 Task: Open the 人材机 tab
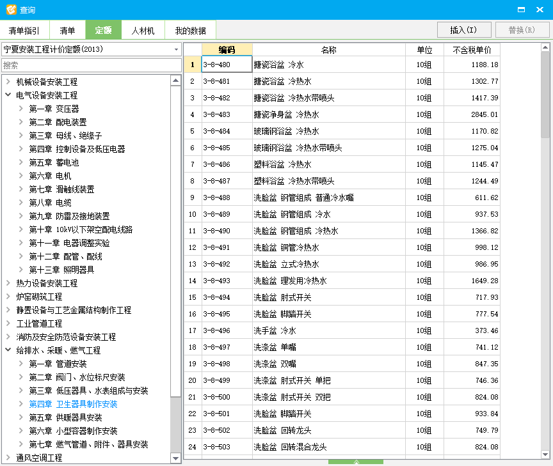pos(143,31)
